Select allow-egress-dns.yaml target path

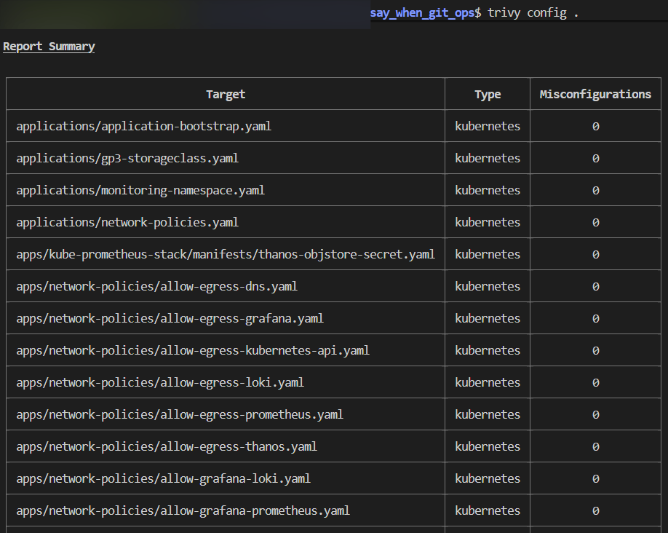click(156, 286)
